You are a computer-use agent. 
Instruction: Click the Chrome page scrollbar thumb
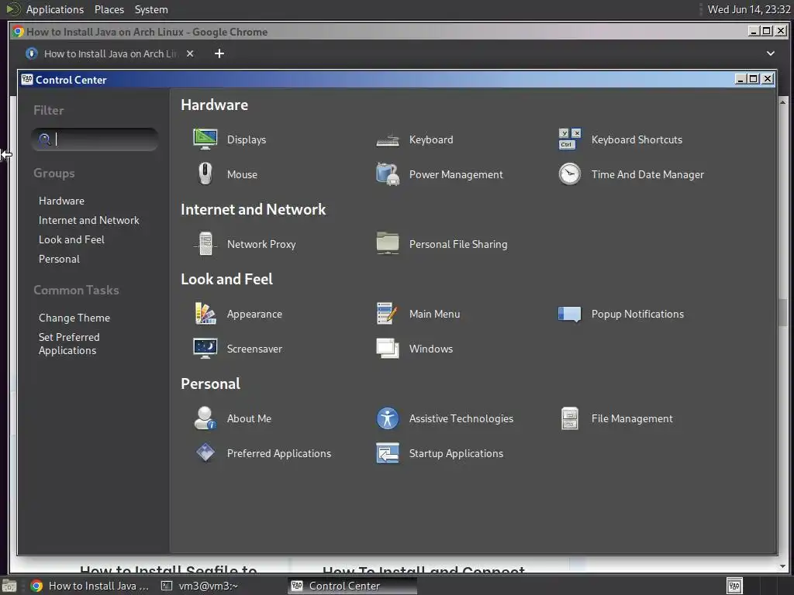coord(783,313)
